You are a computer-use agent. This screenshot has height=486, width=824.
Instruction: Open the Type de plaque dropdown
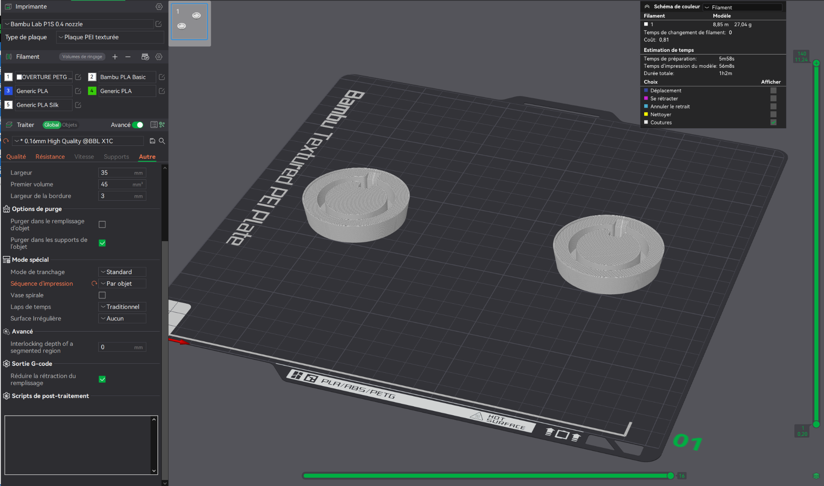[x=110, y=37]
